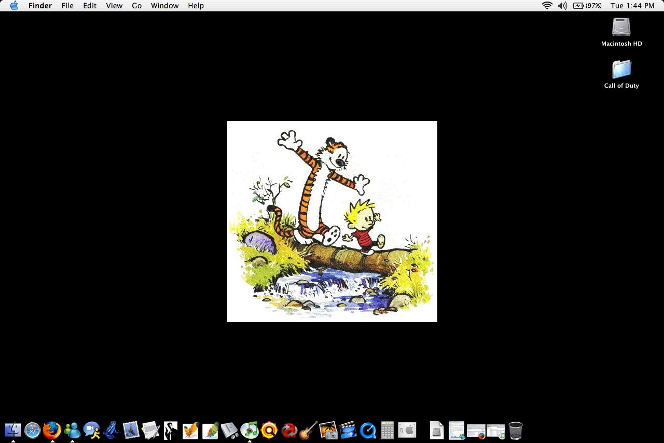The height and width of the screenshot is (443, 664).
Task: Open the battery status menu
Action: coord(587,6)
